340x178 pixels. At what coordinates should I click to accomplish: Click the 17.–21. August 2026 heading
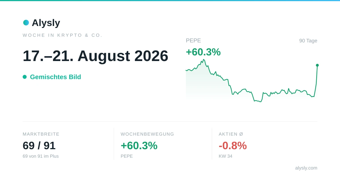[95, 56]
